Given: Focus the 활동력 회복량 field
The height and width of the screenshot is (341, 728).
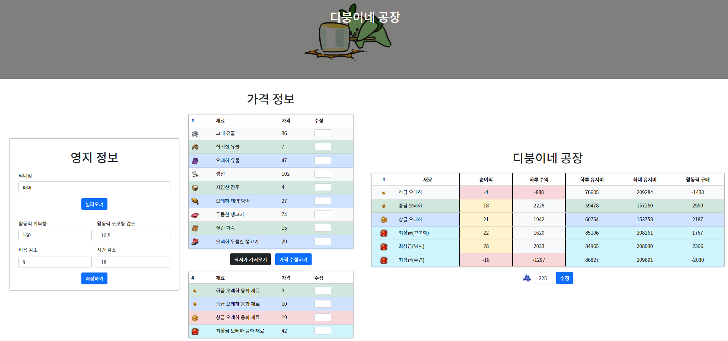Looking at the screenshot, I should click(55, 235).
